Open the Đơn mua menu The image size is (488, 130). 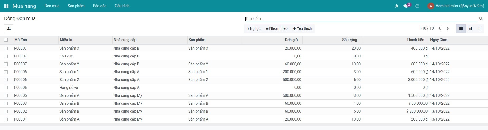coord(52,6)
